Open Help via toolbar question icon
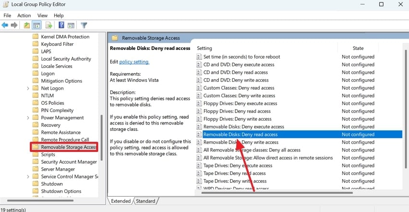The width and height of the screenshot is (409, 212). (x=61, y=25)
